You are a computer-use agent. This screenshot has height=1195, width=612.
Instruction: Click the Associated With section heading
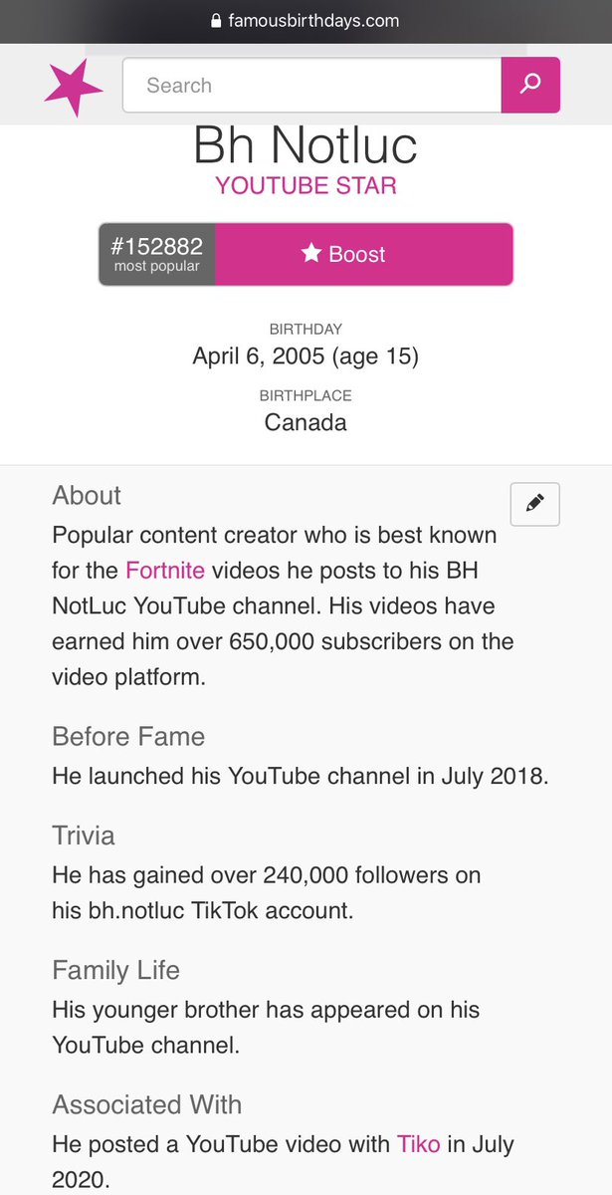pyautogui.click(x=147, y=1104)
